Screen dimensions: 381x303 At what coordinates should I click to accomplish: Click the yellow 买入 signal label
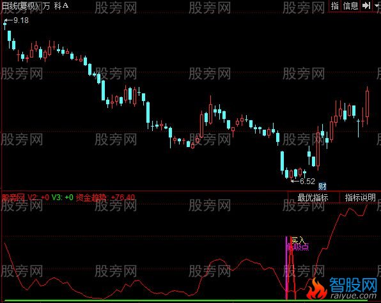point(298,240)
